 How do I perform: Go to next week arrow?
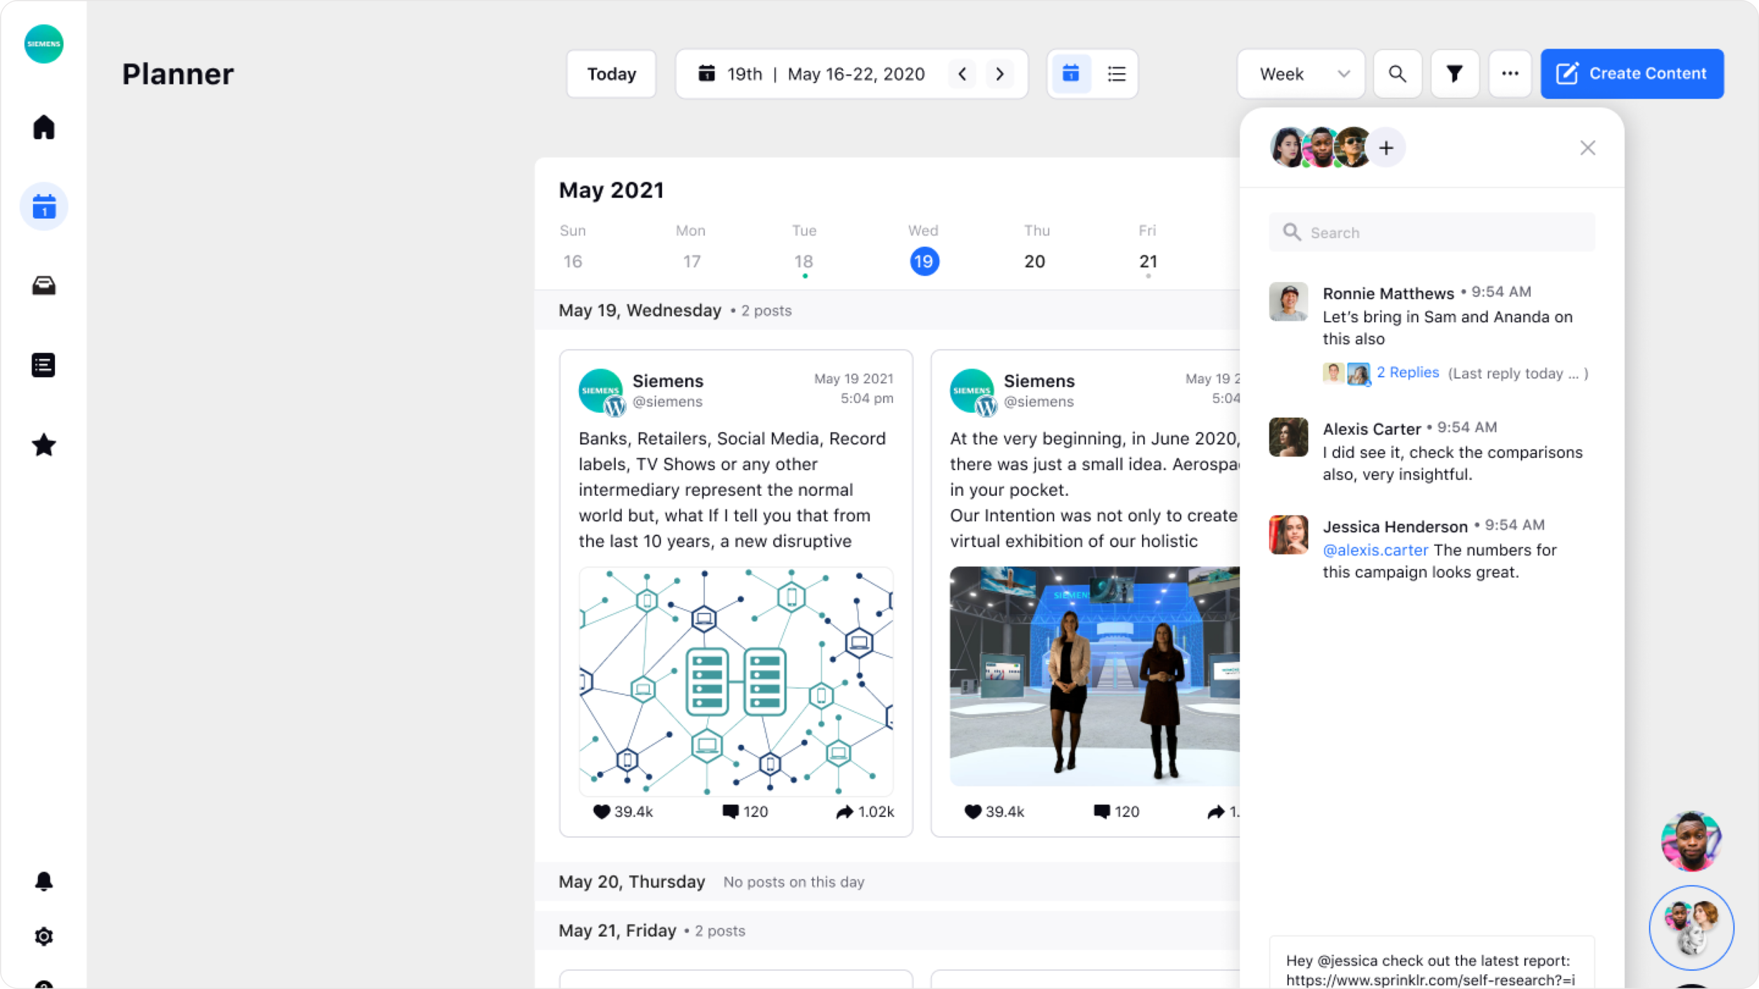point(1000,74)
